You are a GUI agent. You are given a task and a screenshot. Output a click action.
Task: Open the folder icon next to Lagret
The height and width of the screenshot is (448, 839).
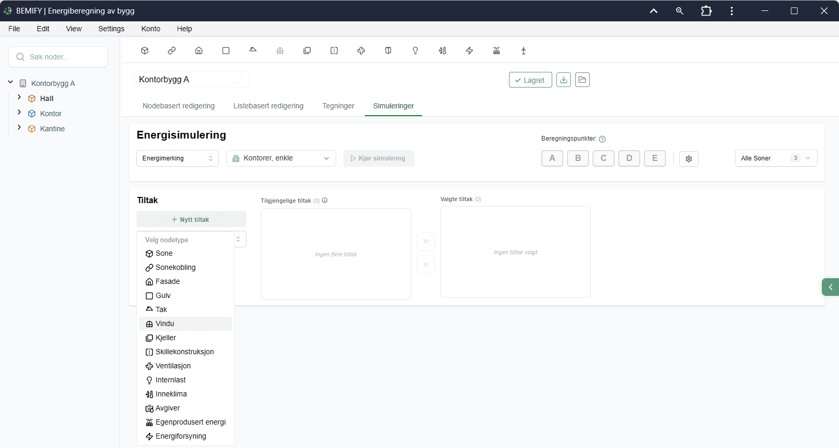click(x=582, y=80)
